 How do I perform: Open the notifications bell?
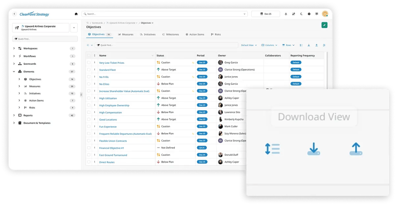click(286, 14)
